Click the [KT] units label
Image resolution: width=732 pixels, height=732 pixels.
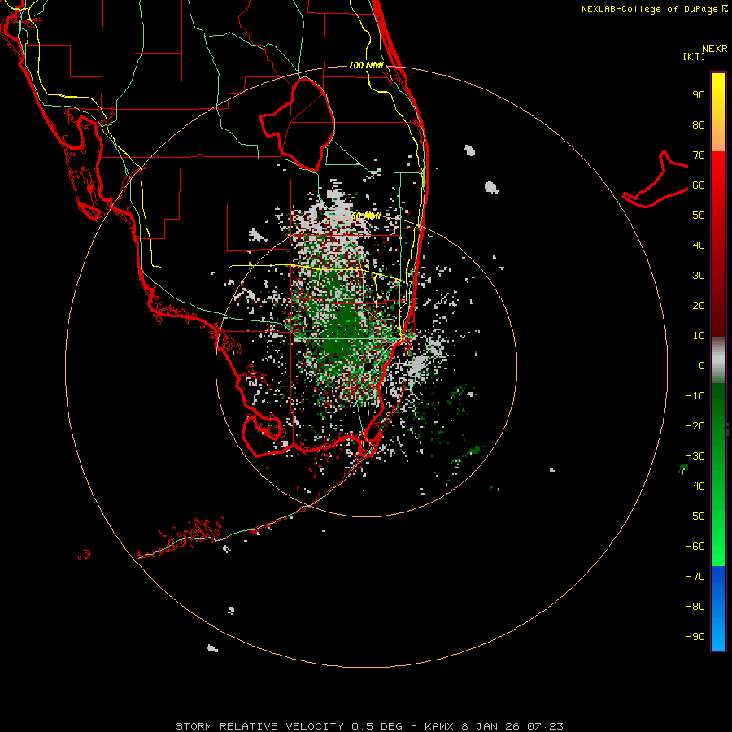tap(694, 56)
